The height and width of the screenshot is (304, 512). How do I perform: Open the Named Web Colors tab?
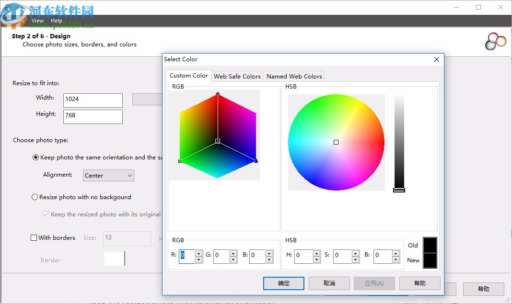coord(294,76)
